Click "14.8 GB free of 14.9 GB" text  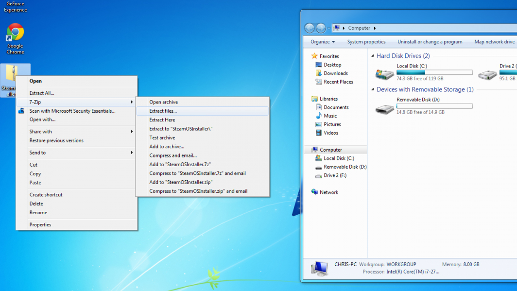point(420,112)
